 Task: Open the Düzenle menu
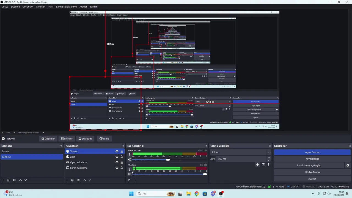coord(15,7)
